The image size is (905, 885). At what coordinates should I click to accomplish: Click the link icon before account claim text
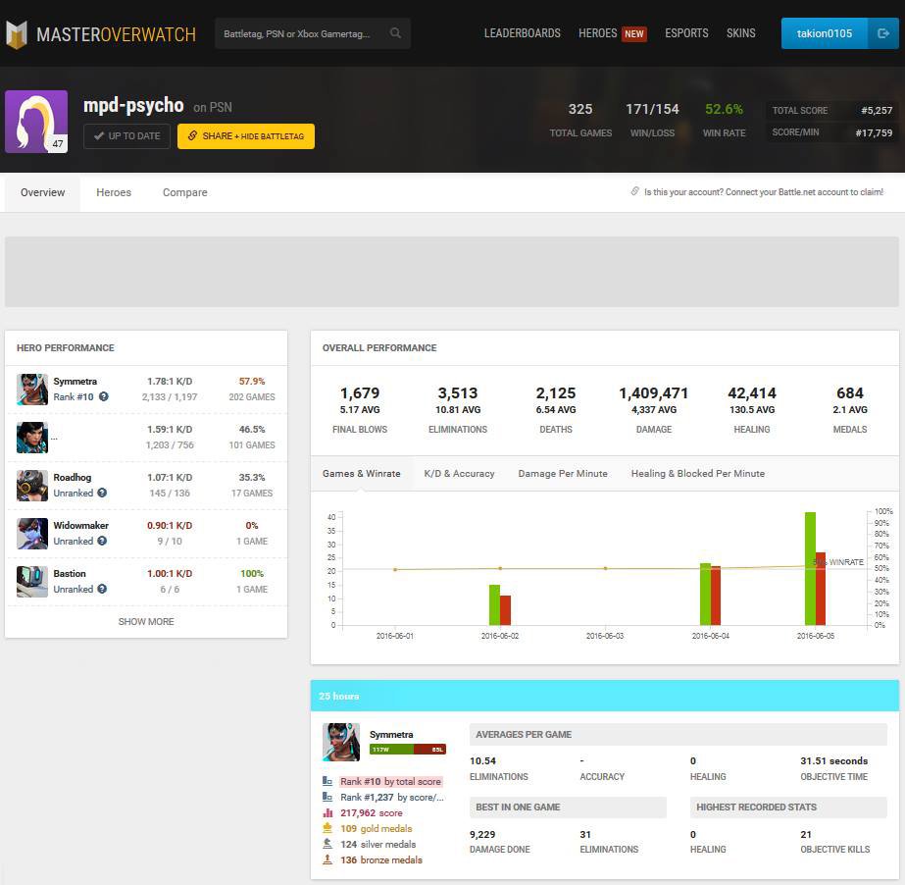(x=635, y=191)
